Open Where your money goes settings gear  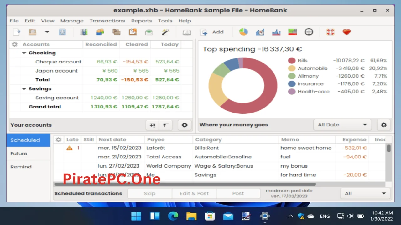point(384,124)
